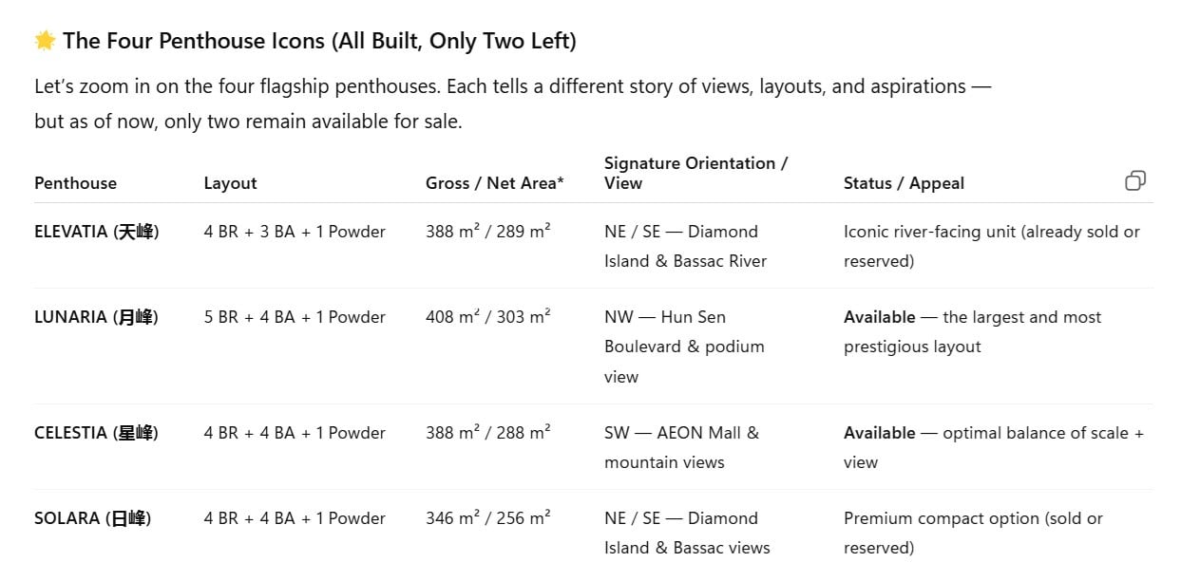Click the AEON Mall & mountain views cell
This screenshot has height=581, width=1181.
point(682,447)
